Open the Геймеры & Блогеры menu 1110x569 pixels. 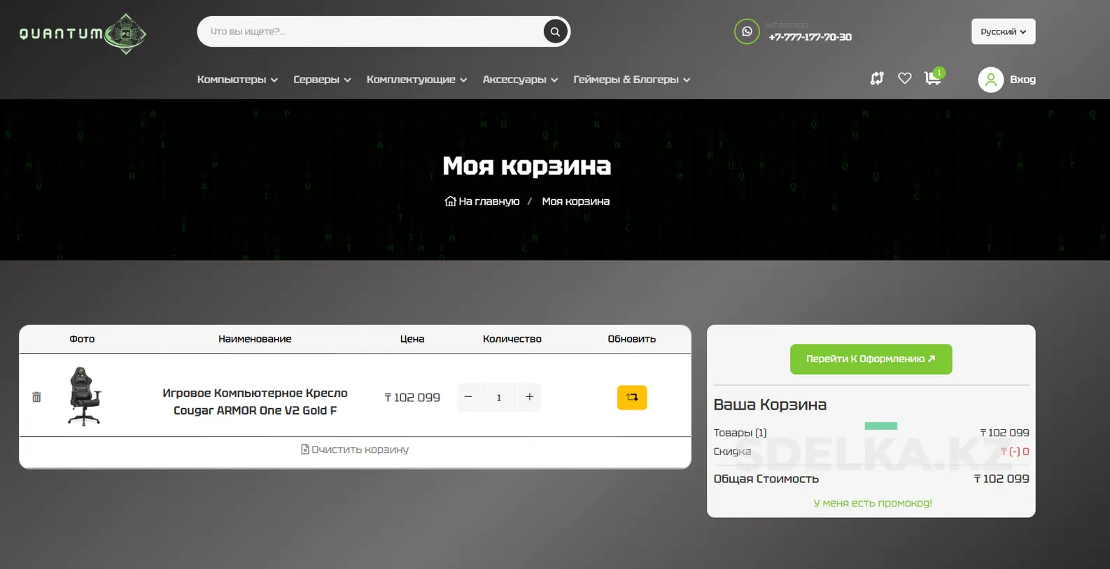(631, 80)
